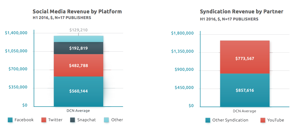The width and height of the screenshot is (297, 131).
Task: Select the Twitter bar segment $482,788
Action: (79, 65)
